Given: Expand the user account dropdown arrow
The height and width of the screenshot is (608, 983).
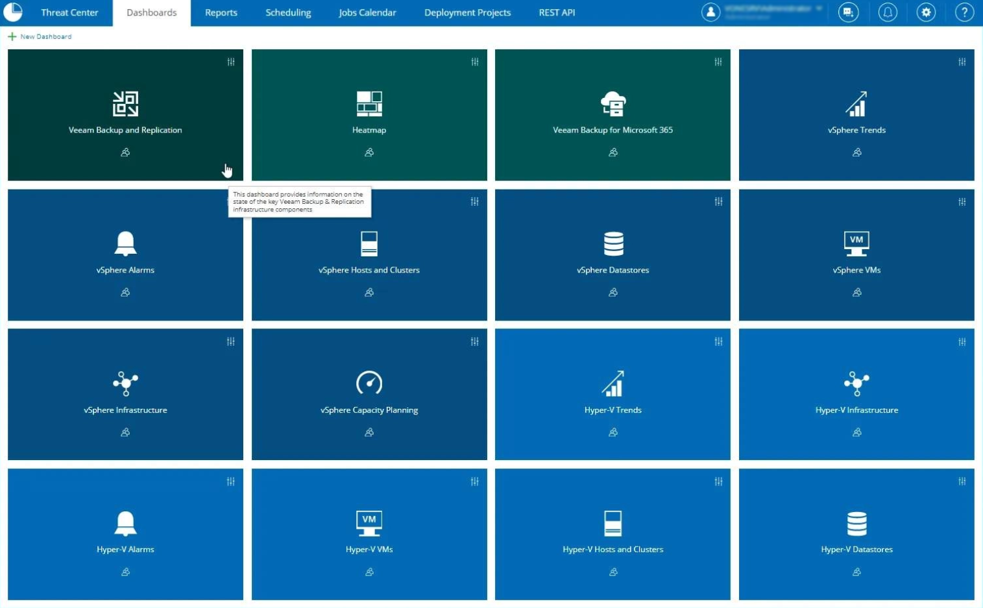Looking at the screenshot, I should coord(819,9).
